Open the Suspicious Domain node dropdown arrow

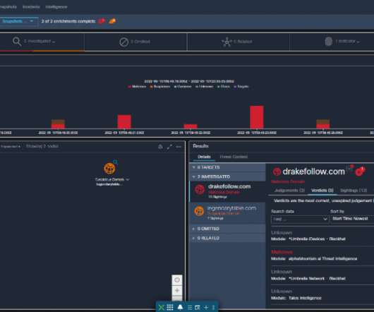(x=128, y=179)
